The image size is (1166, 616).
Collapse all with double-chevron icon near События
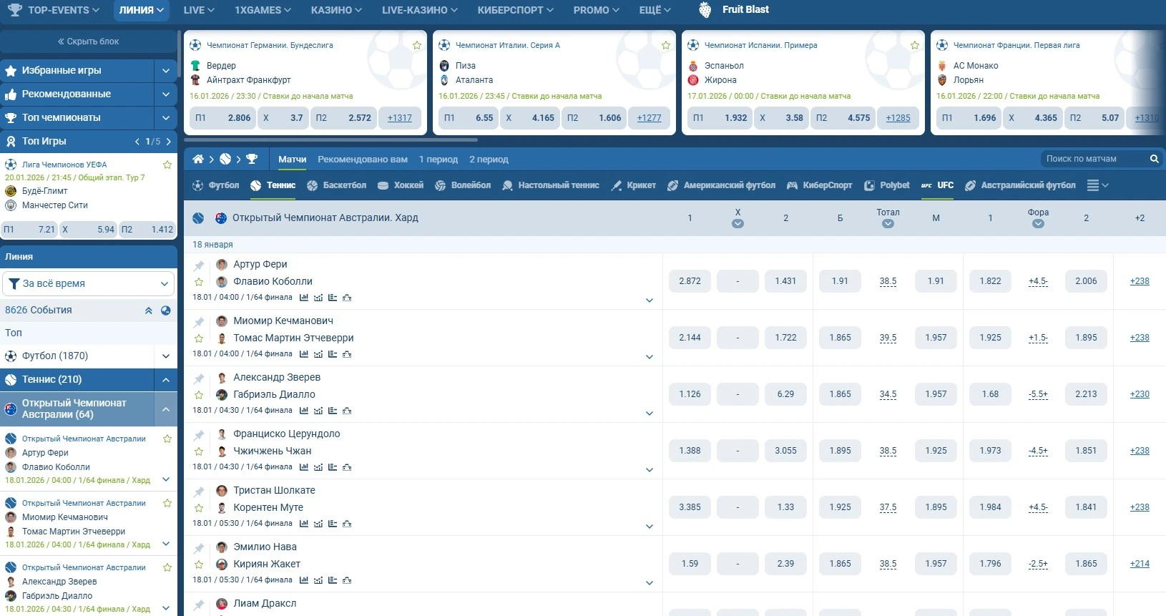coord(149,311)
